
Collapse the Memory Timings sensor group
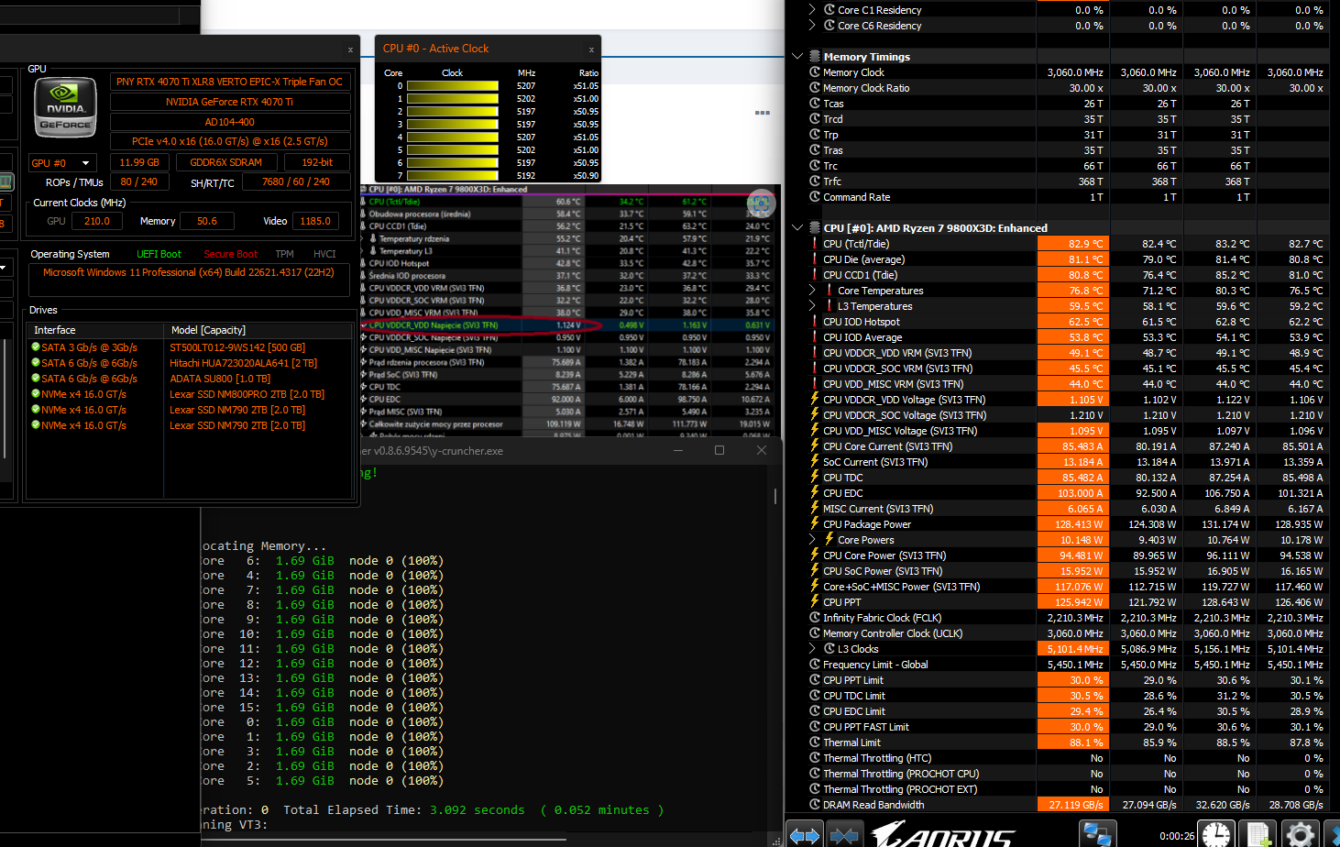[797, 57]
